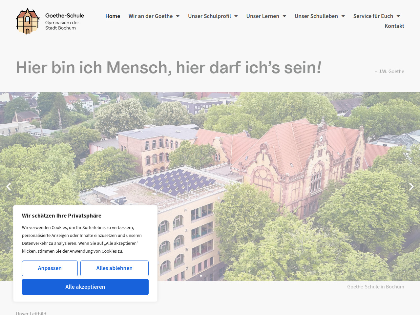
Task: Click the 'Hier bin ich Mensch' headline
Action: 168,68
